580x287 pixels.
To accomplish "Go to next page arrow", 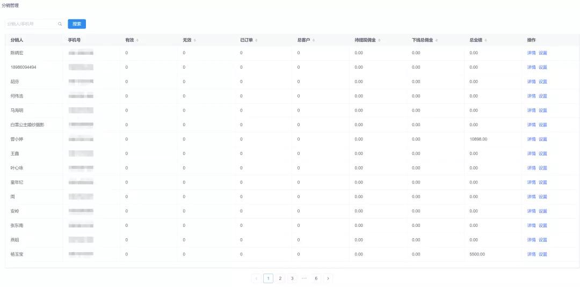I will pos(328,278).
